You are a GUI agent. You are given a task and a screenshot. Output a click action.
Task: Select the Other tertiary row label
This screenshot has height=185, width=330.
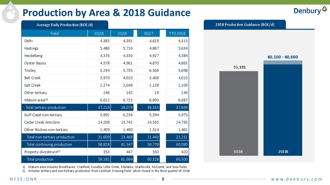click(x=35, y=93)
